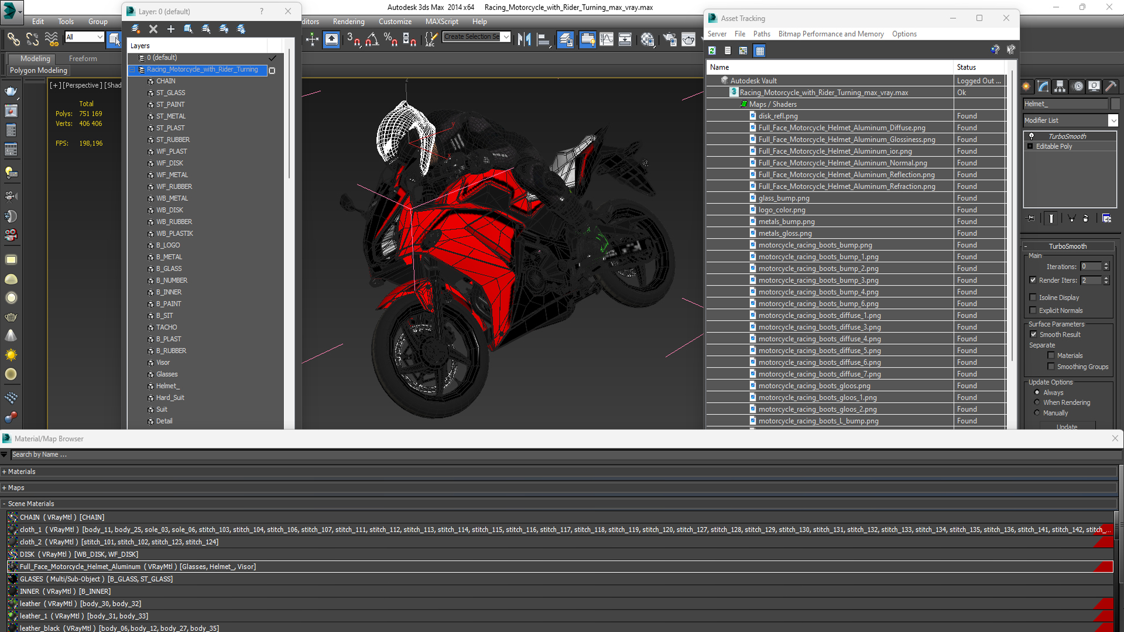Image resolution: width=1124 pixels, height=632 pixels.
Task: Open the Curve Editor icon
Action: [x=606, y=39]
